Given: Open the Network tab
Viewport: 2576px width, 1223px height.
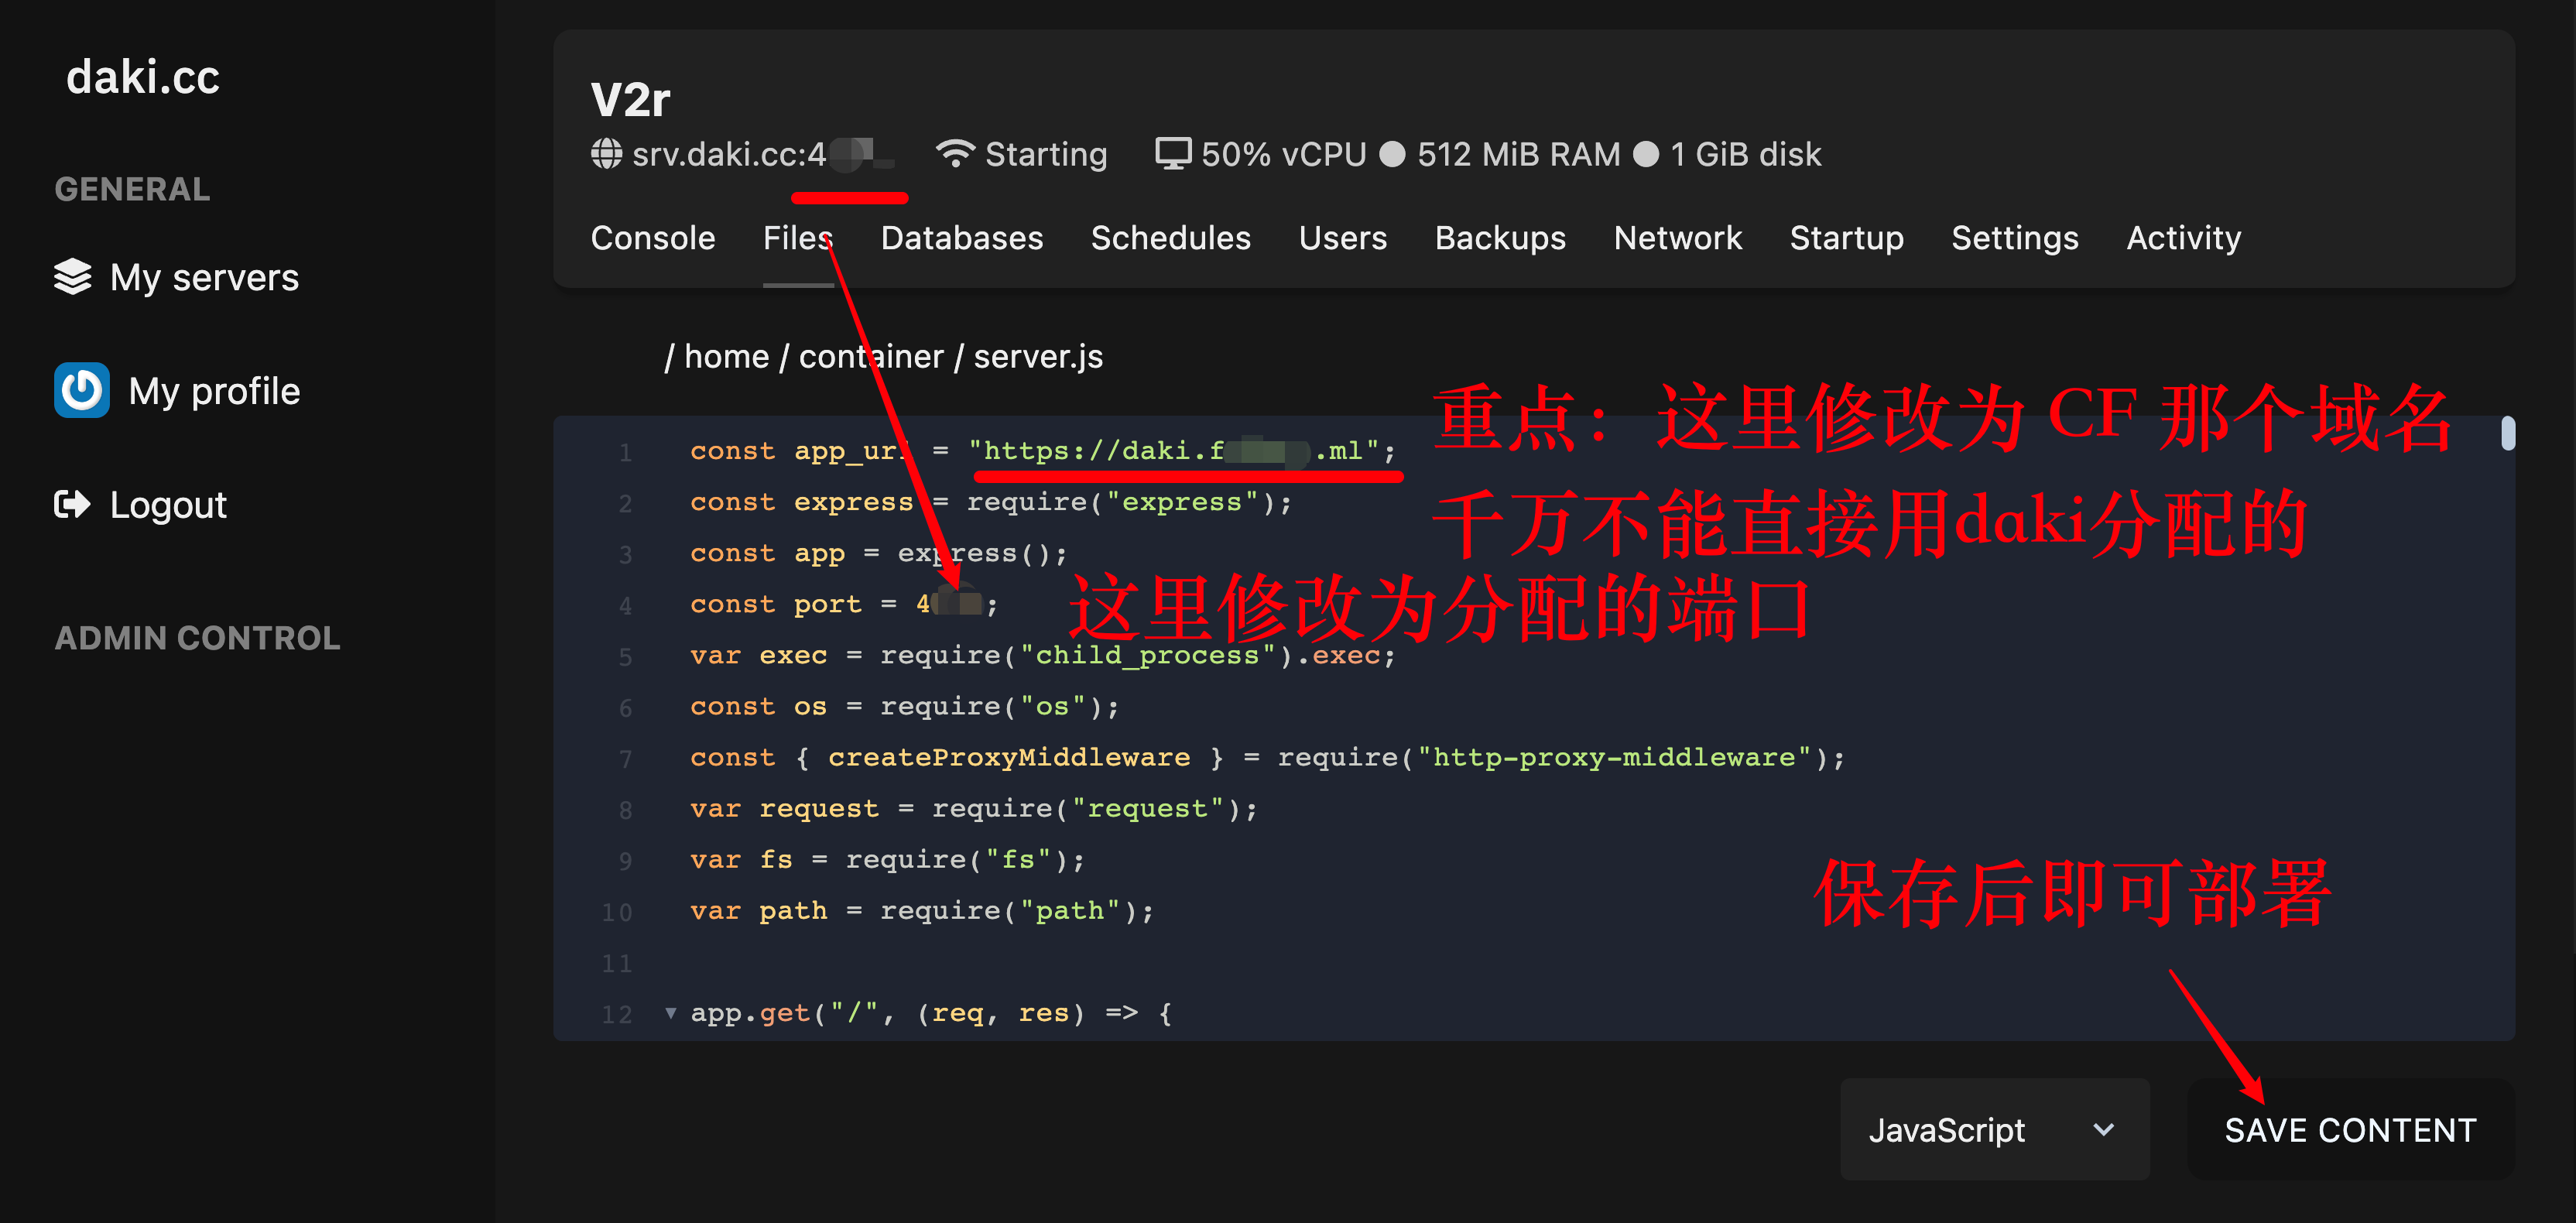Looking at the screenshot, I should 1678,238.
